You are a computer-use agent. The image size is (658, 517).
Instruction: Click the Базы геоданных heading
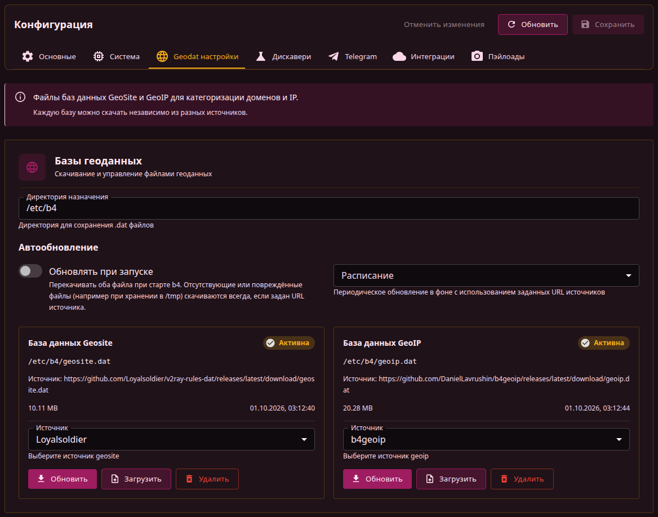(x=98, y=161)
